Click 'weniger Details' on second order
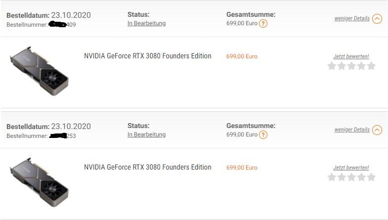This screenshot has width=388, height=220. [x=352, y=130]
